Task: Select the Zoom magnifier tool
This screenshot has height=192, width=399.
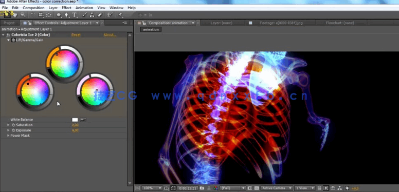Action: pyautogui.click(x=23, y=15)
